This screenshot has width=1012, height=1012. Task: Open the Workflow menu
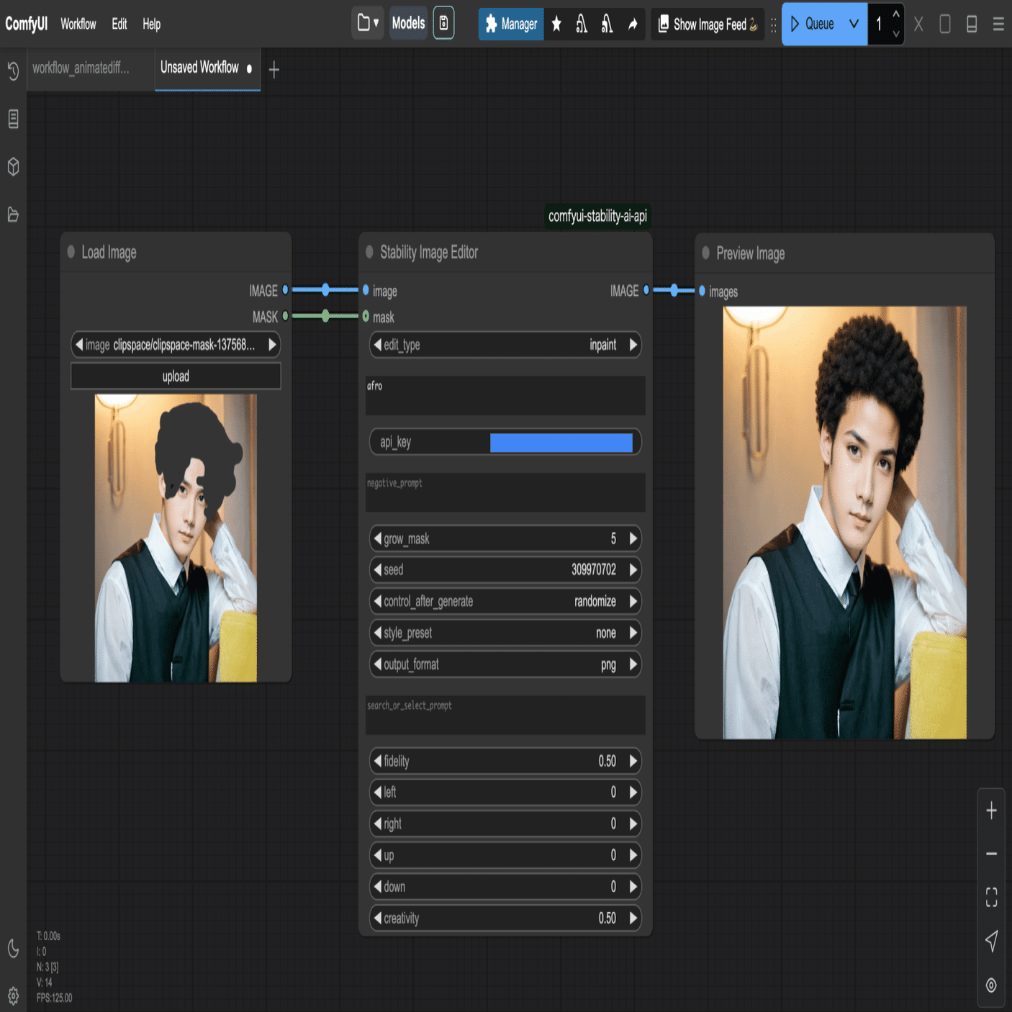(78, 24)
